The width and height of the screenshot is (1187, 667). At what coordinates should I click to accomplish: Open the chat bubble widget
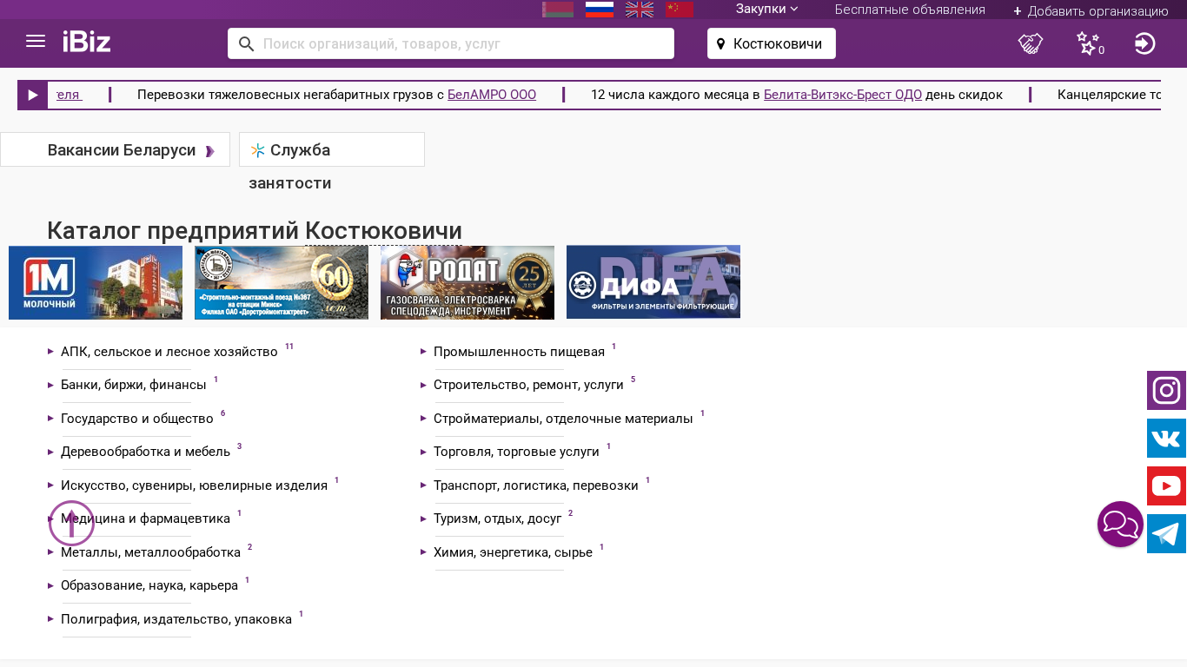1120,525
